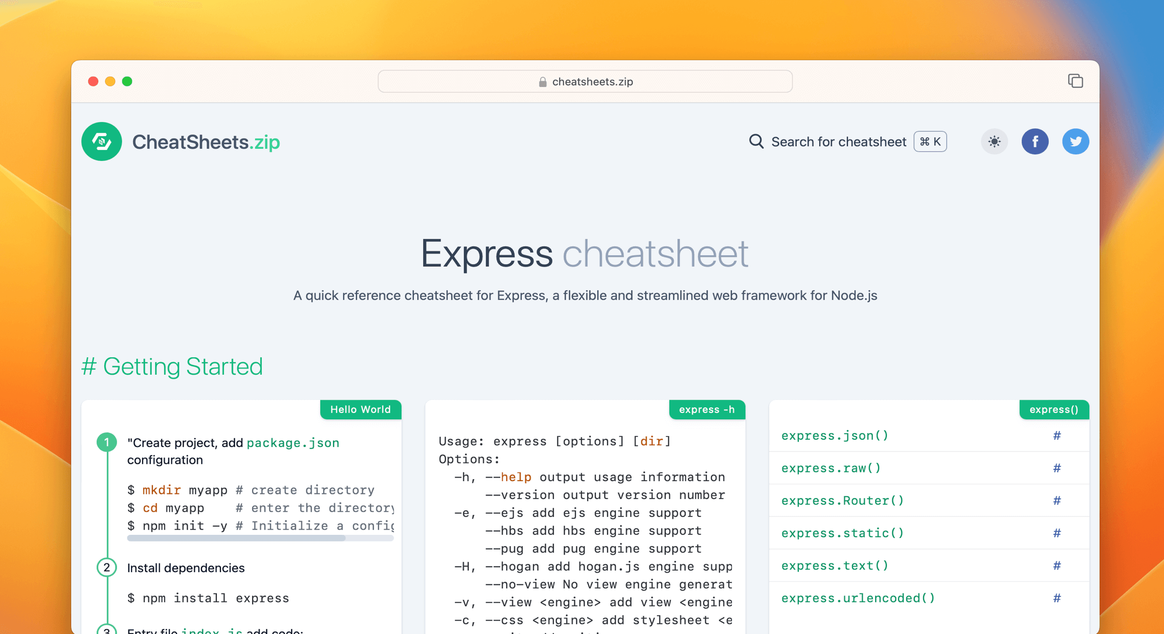
Task: Click the cheatsheets.zip address bar
Action: click(585, 82)
